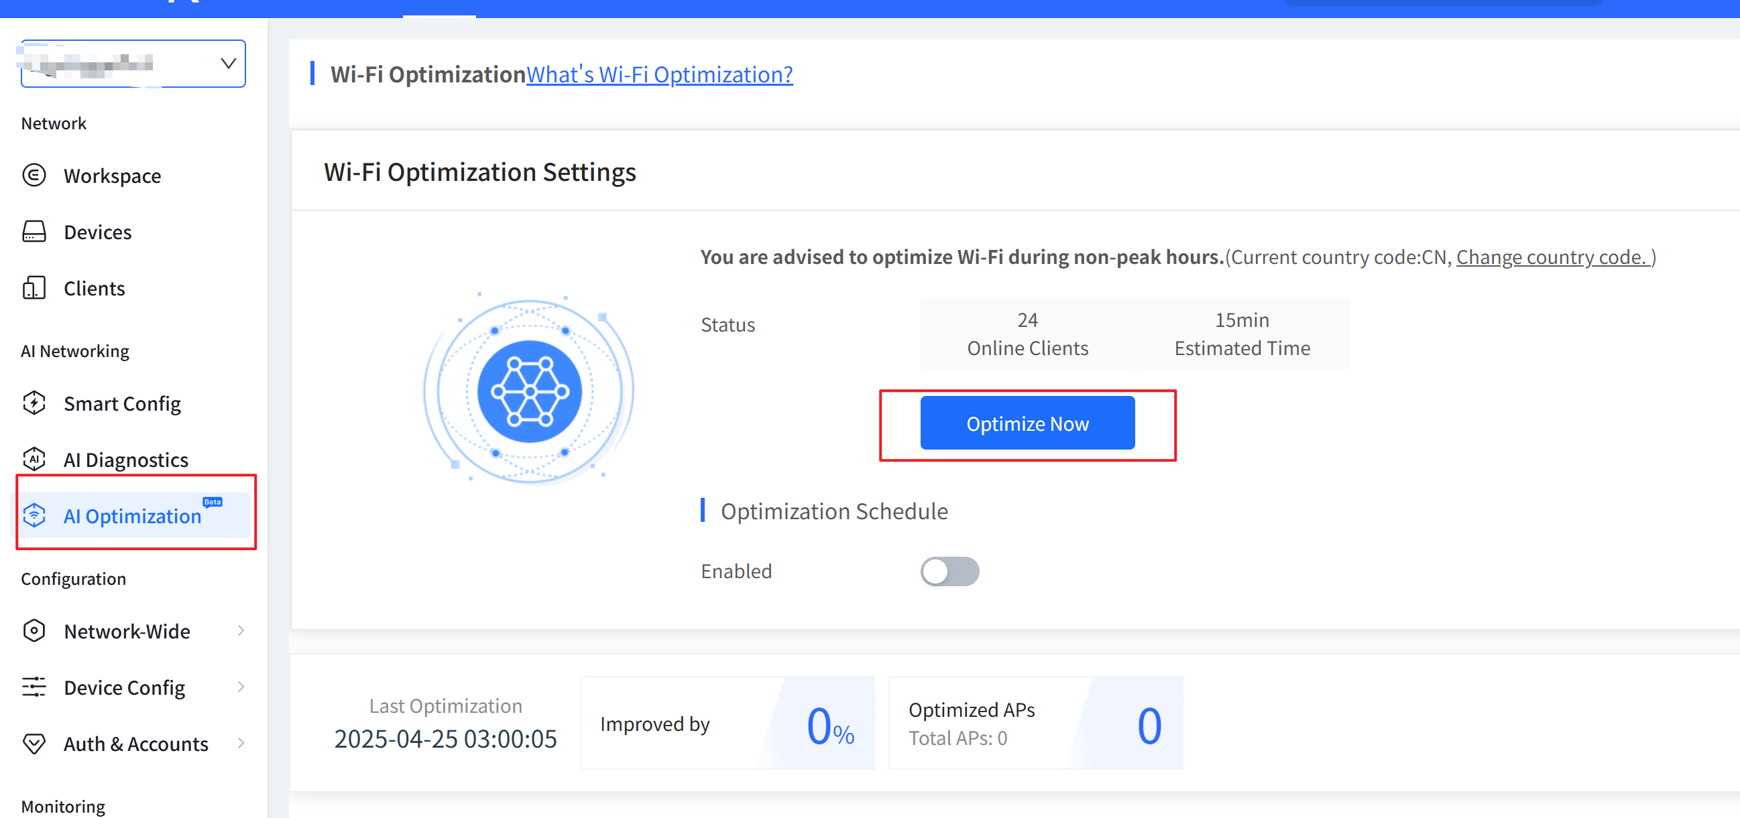
Task: Enable the Optimization Schedule toggle
Action: pyautogui.click(x=949, y=571)
